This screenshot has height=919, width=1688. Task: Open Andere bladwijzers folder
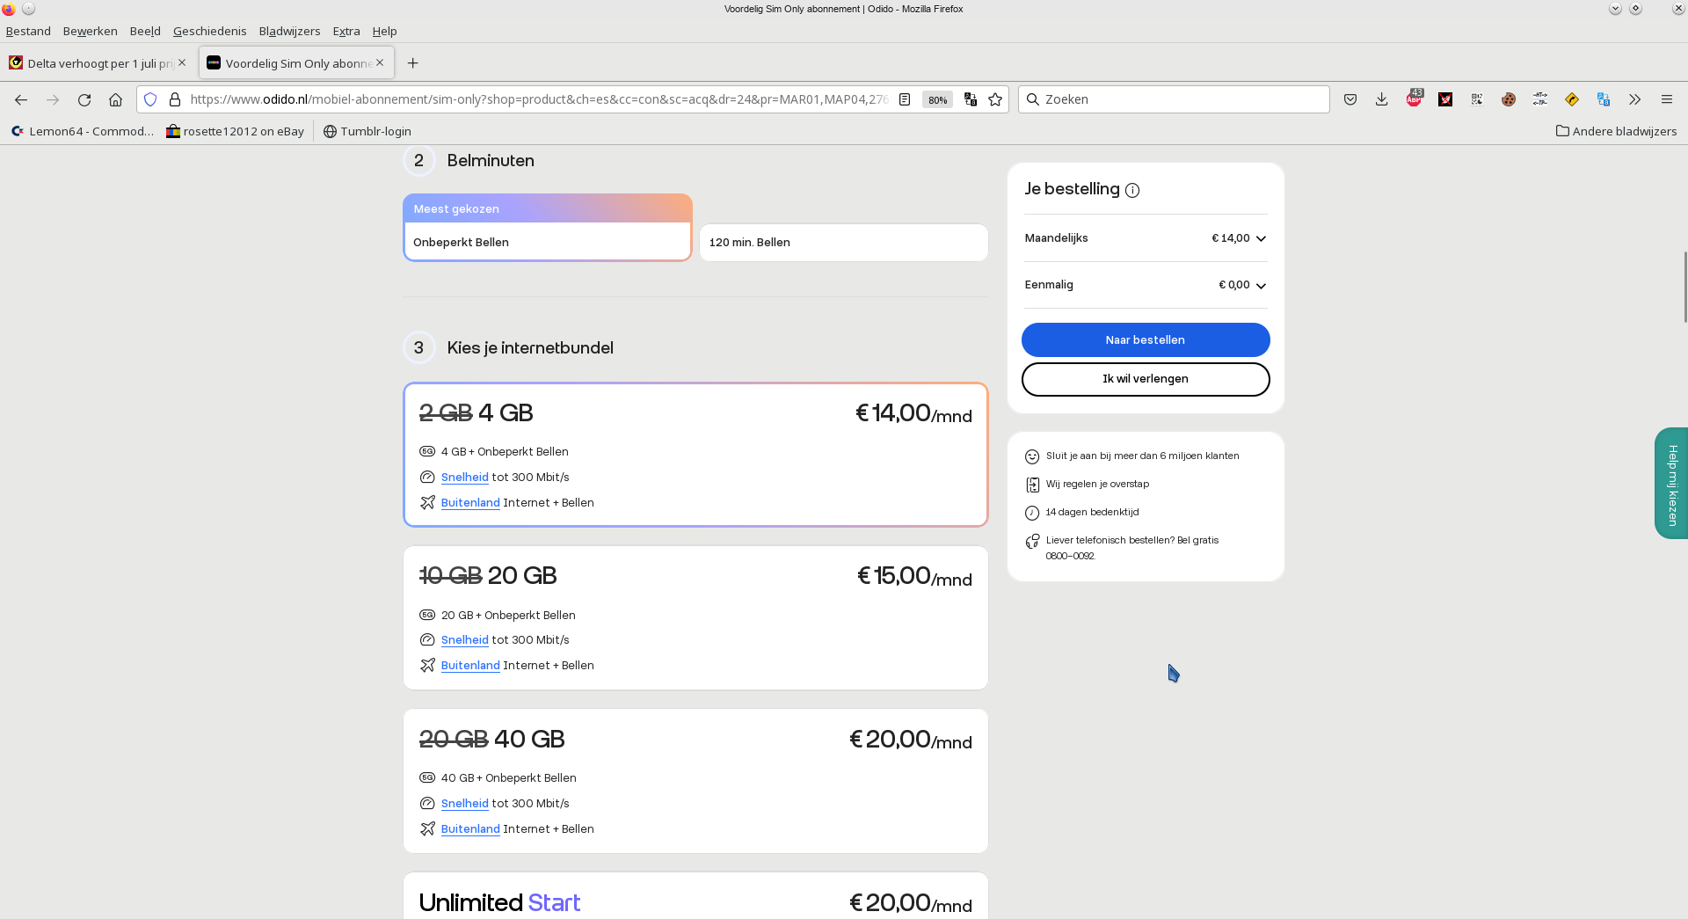(x=1616, y=131)
